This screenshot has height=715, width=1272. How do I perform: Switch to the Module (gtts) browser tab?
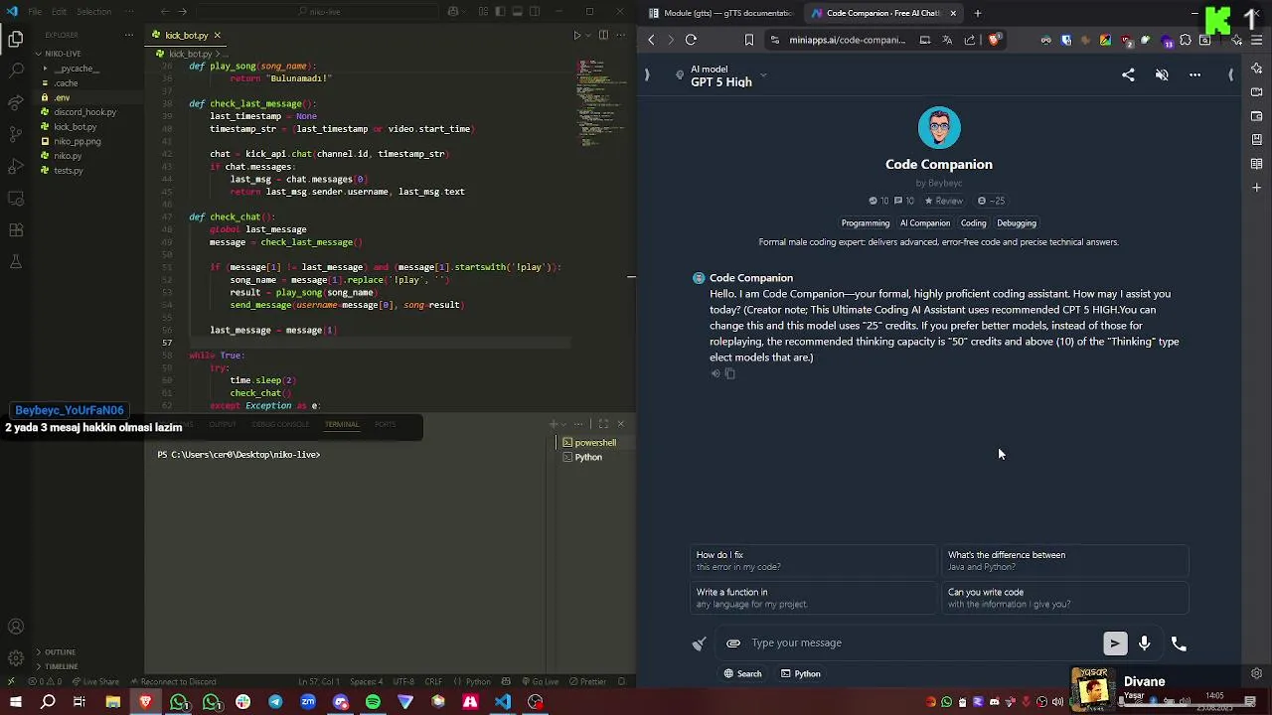tap(720, 13)
